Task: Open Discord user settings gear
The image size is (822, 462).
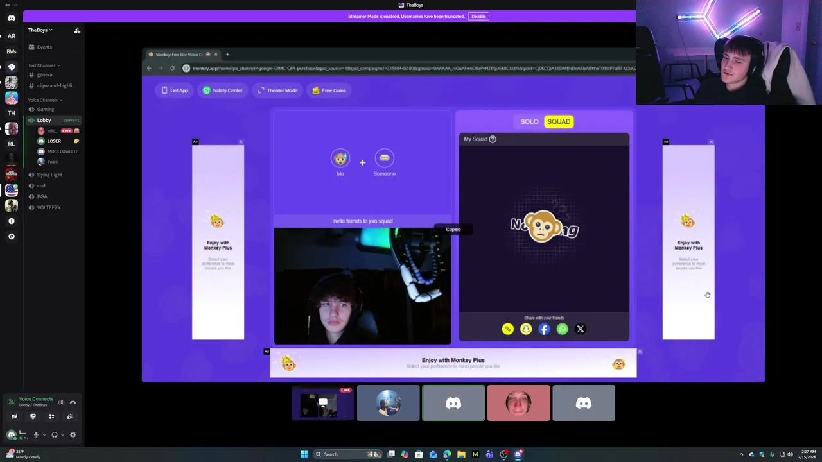Action: click(73, 435)
